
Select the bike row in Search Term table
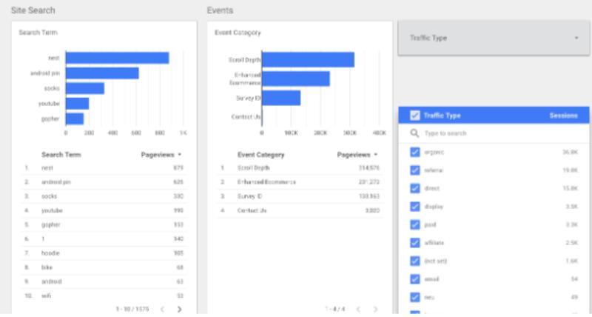[104, 267]
